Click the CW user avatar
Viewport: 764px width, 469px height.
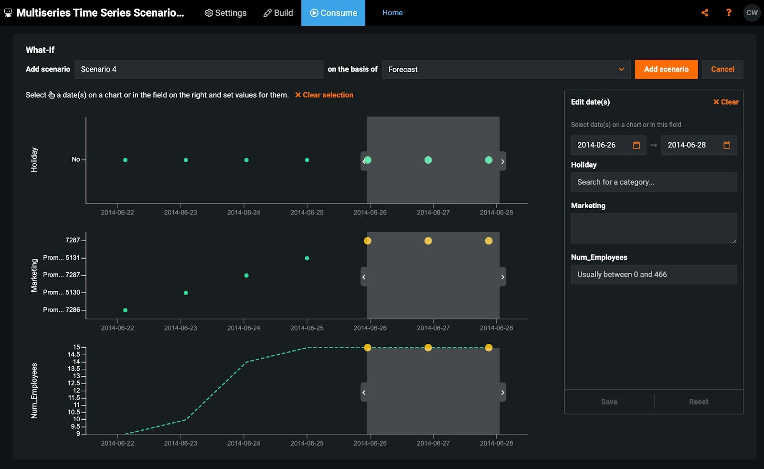[752, 13]
